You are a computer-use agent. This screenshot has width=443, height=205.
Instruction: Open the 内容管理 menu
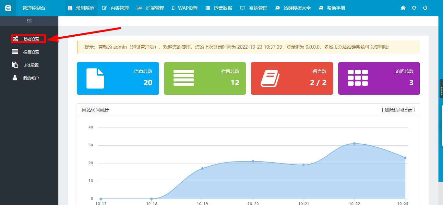tap(116, 8)
